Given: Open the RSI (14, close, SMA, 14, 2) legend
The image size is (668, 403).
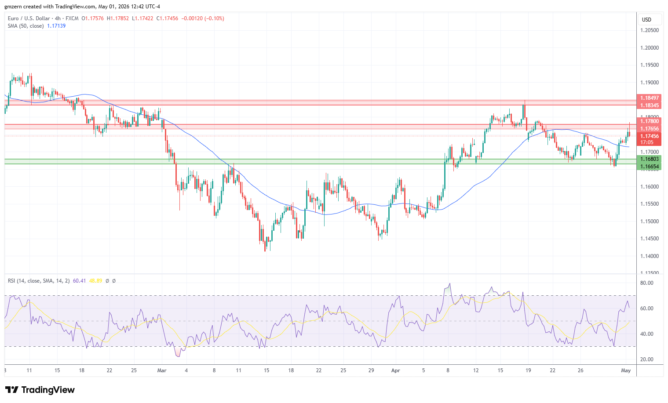Looking at the screenshot, I should (x=39, y=280).
